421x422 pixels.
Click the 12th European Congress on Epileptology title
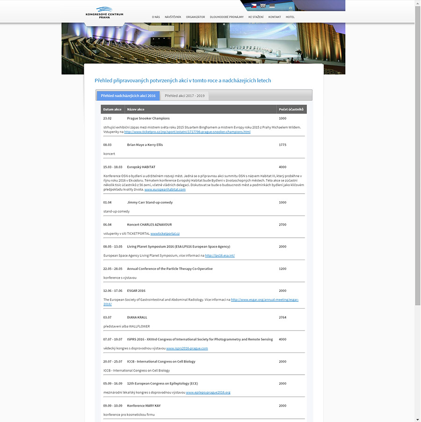pos(162,384)
